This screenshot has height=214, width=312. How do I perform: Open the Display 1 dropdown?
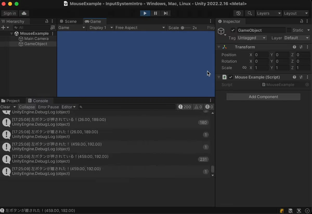[x=101, y=27]
